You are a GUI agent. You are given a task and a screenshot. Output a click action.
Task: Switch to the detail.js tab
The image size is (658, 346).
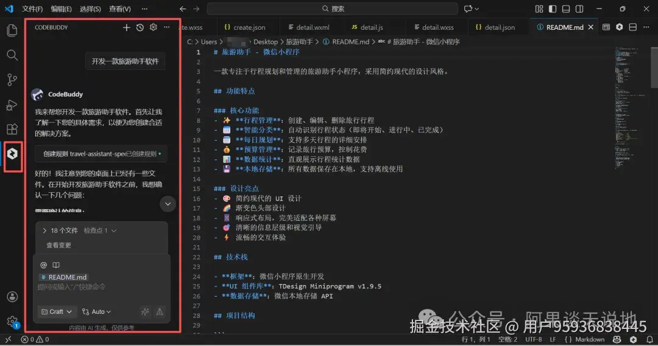pyautogui.click(x=371, y=27)
